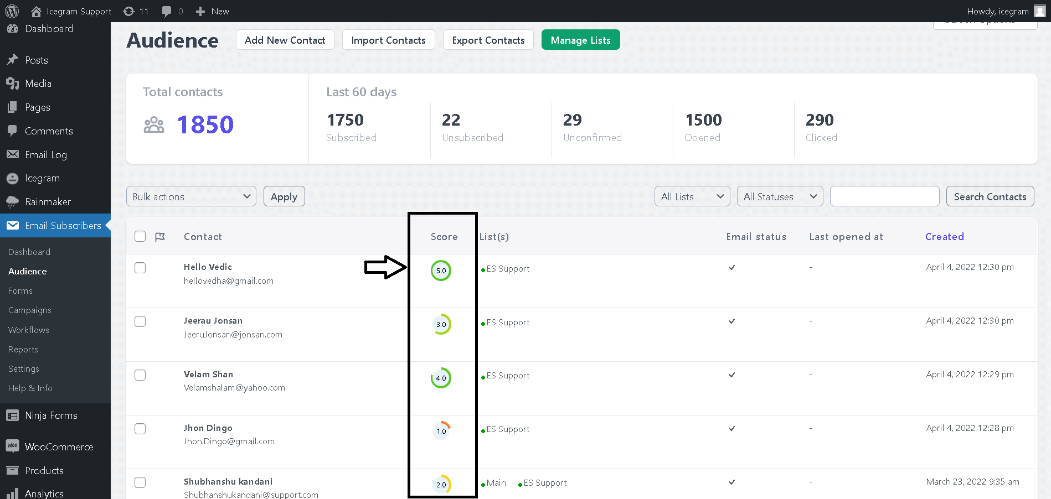1051x499 pixels.
Task: Click the Media icon in sidebar
Action: pyautogui.click(x=12, y=84)
